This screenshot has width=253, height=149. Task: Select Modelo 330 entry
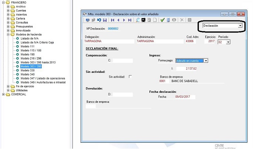coord(27,70)
